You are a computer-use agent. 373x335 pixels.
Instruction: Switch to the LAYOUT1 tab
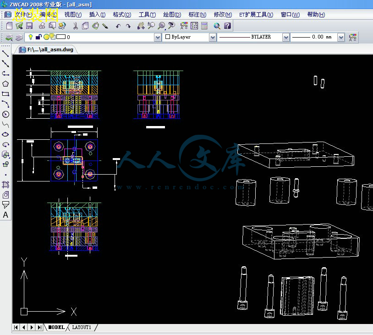(82, 327)
